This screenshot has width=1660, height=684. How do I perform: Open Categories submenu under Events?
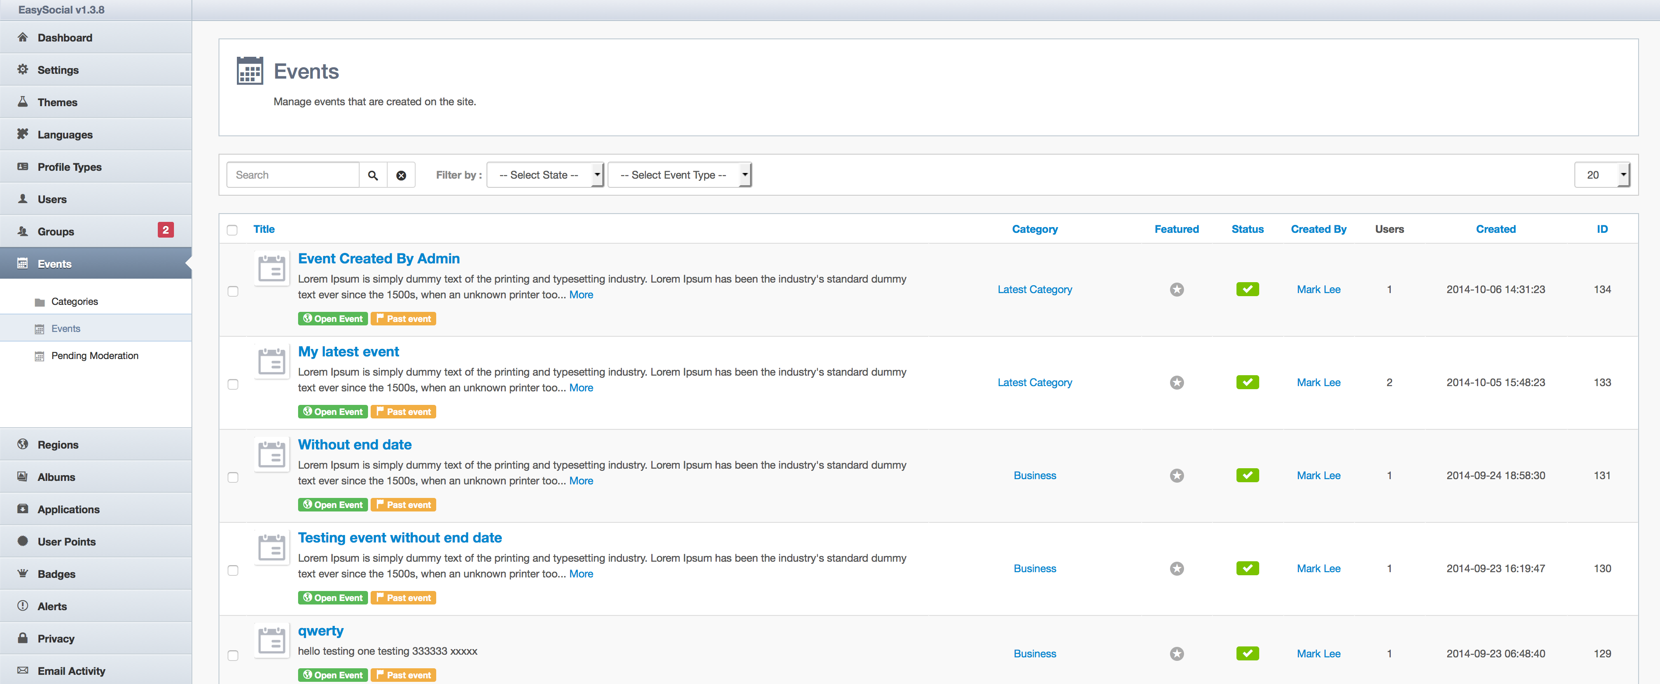tap(74, 301)
